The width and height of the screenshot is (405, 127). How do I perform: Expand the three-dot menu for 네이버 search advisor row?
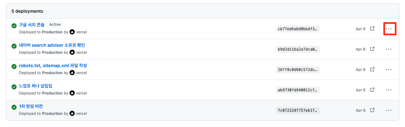[388, 49]
